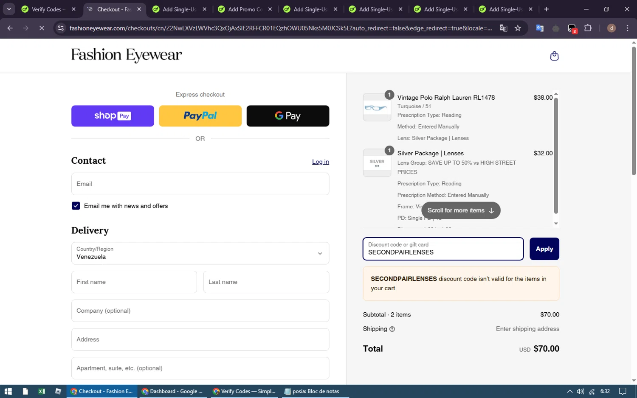Close the Add Promo Co tab
Image resolution: width=637 pixels, height=398 pixels.
(x=270, y=9)
